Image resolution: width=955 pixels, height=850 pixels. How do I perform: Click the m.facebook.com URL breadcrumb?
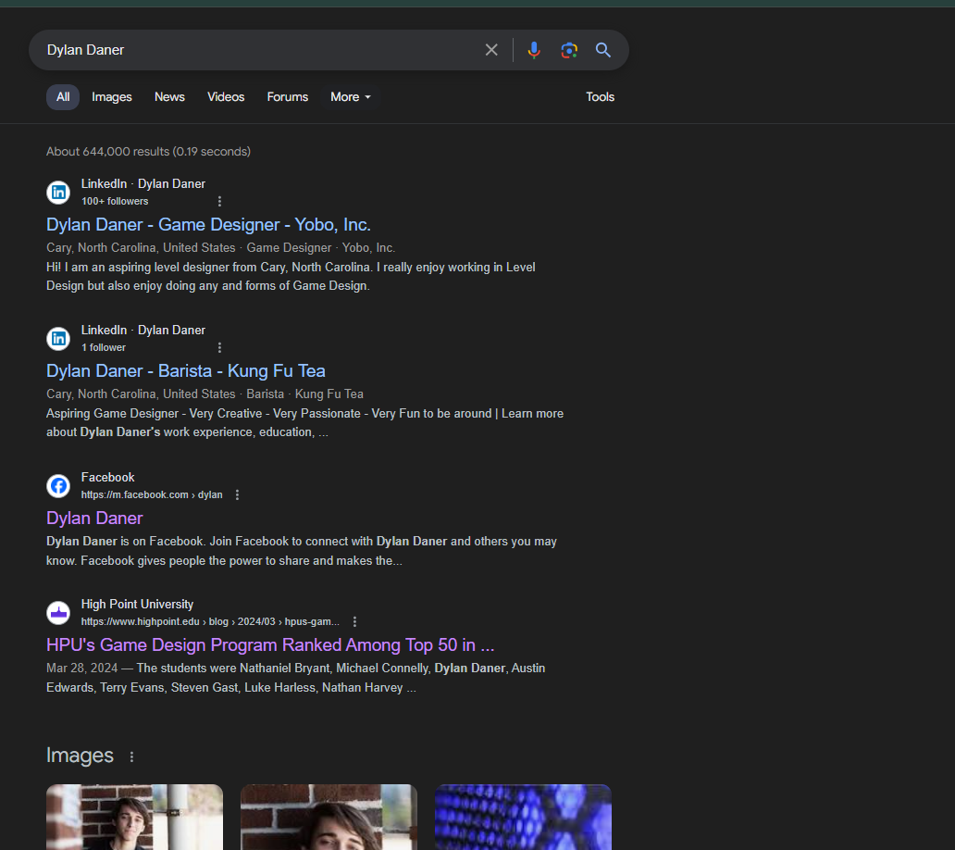tap(152, 494)
